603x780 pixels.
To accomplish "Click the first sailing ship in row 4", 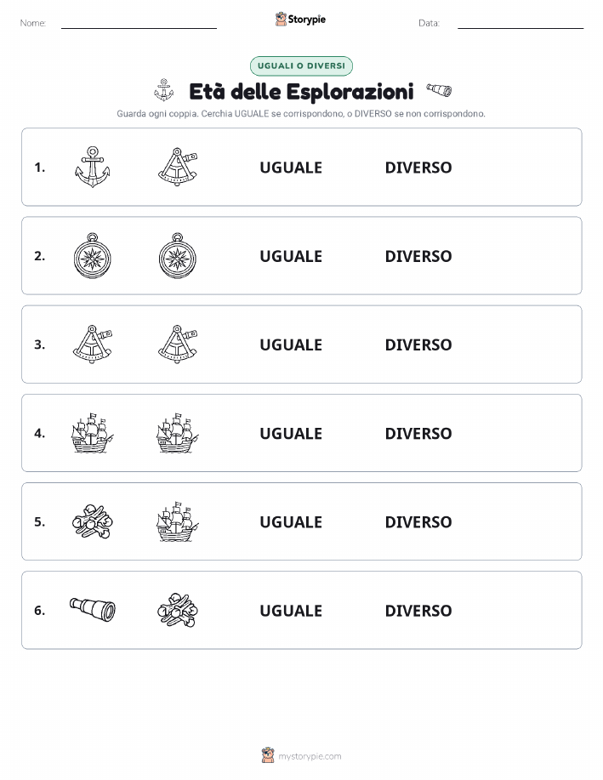I will point(93,433).
